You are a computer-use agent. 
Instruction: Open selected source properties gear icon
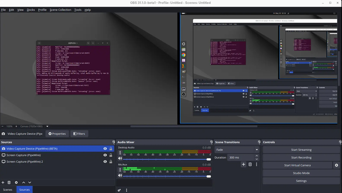[16, 183]
